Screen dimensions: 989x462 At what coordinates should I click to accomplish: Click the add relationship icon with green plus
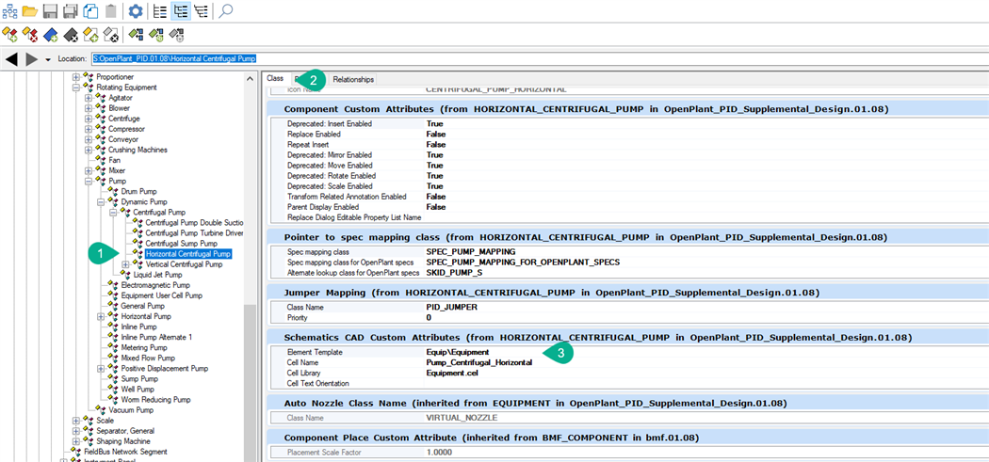tap(90, 34)
